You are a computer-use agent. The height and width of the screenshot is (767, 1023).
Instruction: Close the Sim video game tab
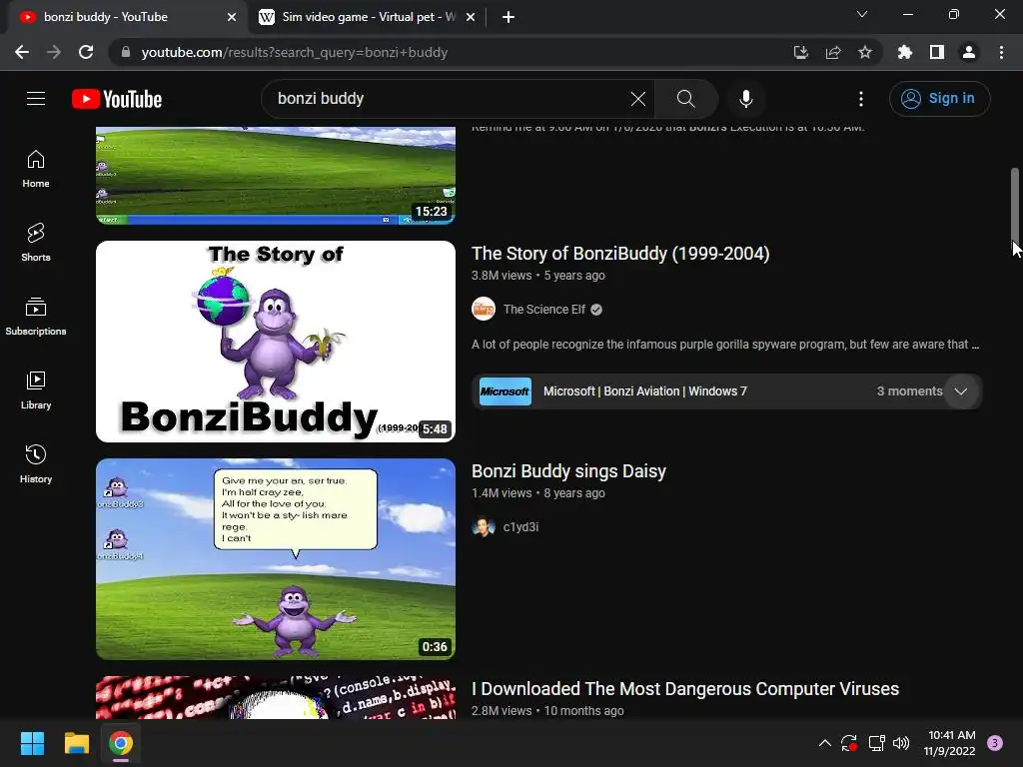click(x=471, y=17)
